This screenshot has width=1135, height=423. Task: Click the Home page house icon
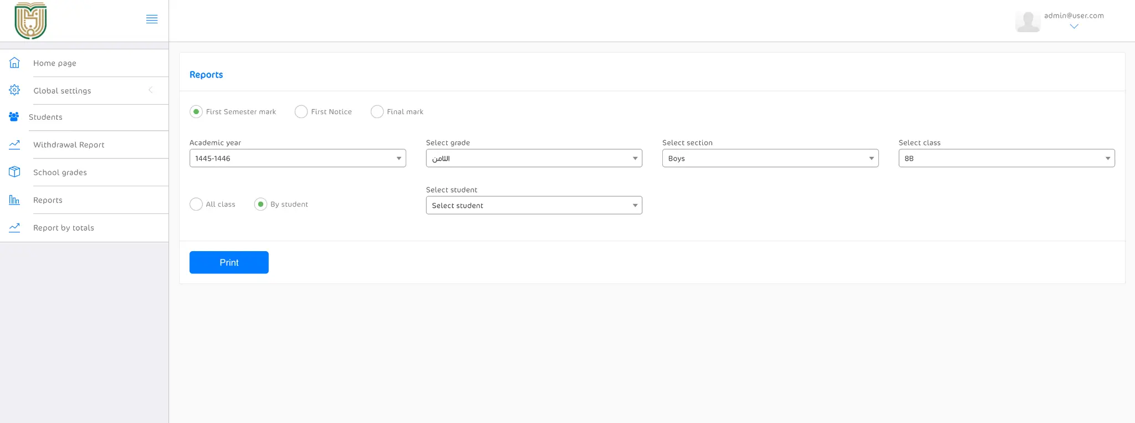coord(14,63)
